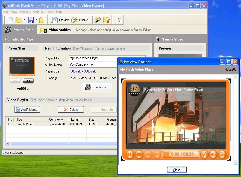Open the playlist icon in the player
The image size is (241, 177).
[x=222, y=154]
